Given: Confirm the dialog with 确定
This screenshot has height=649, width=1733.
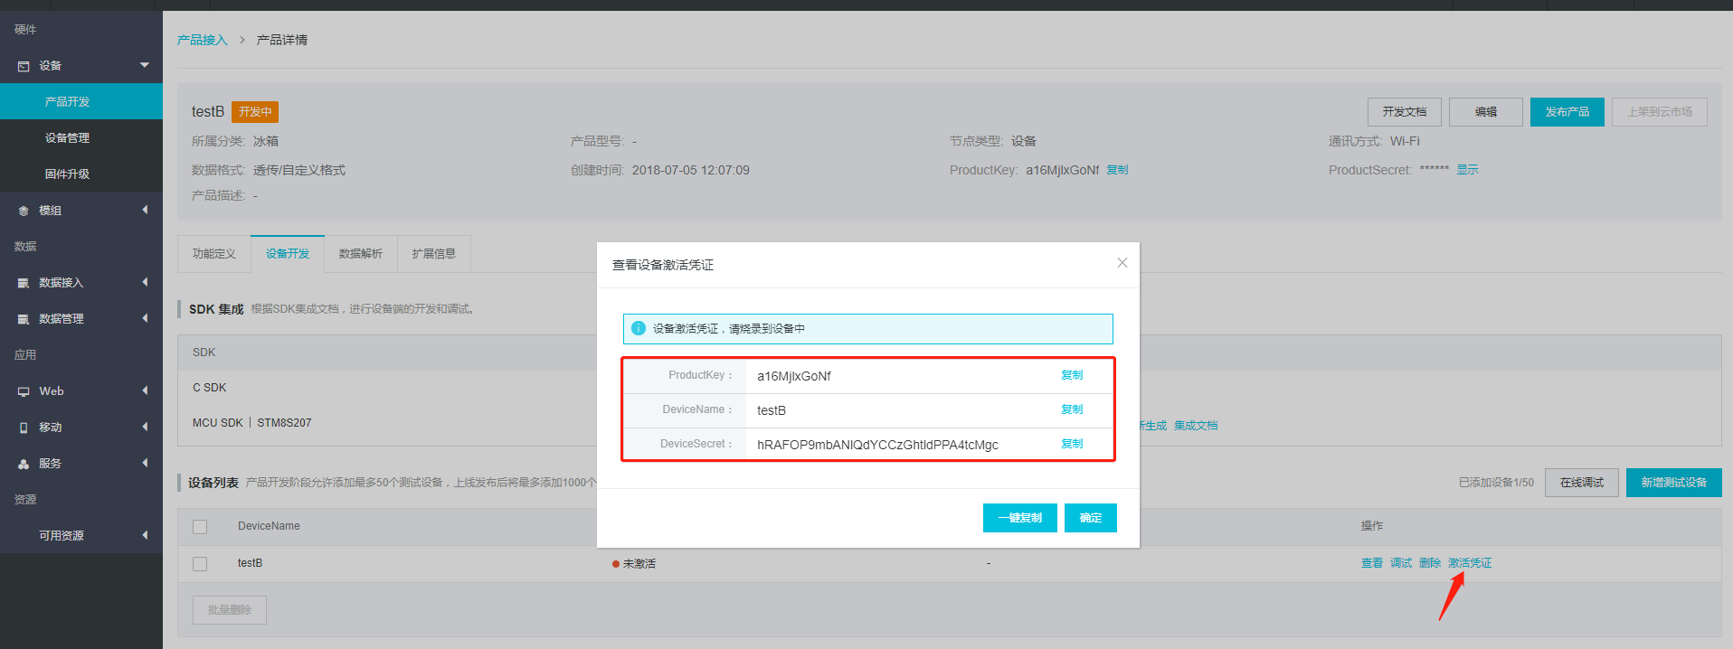Looking at the screenshot, I should (1090, 518).
